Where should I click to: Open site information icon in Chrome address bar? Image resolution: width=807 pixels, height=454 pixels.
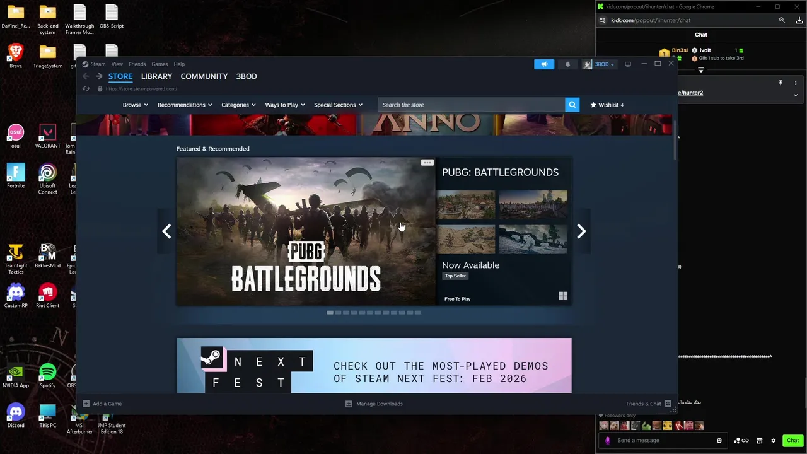(x=603, y=20)
